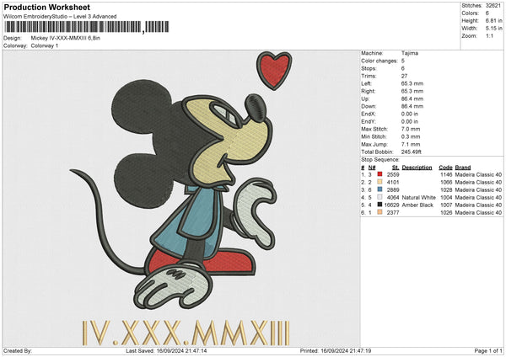Click the Description column header

[x=416, y=167]
